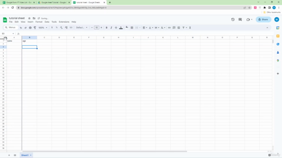
Task: Open the all sheets list icon
Action: (x=15, y=155)
